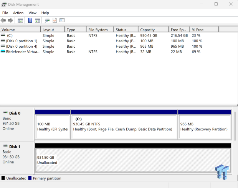Click the 22 MB free space cell
This screenshot has height=188, width=238.
176,52
